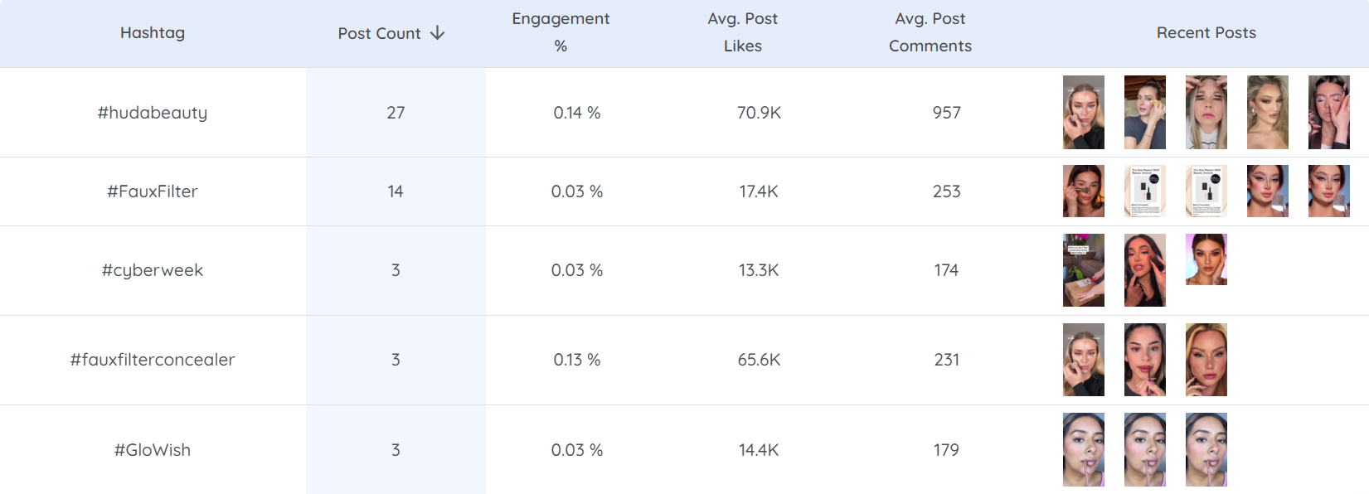Open the #fauxfilterconcealer hashtag link
Screen dimensions: 1369x494
[x=153, y=360]
